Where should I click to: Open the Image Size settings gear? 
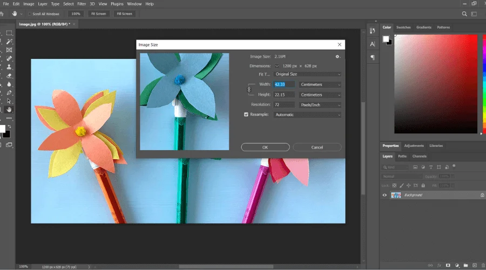click(x=338, y=56)
